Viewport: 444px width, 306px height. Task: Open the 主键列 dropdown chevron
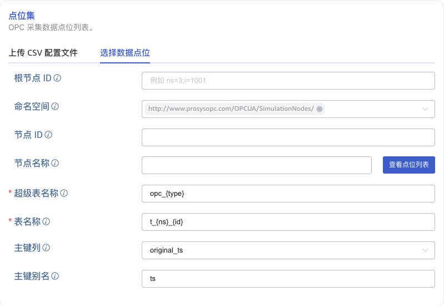(x=426, y=250)
